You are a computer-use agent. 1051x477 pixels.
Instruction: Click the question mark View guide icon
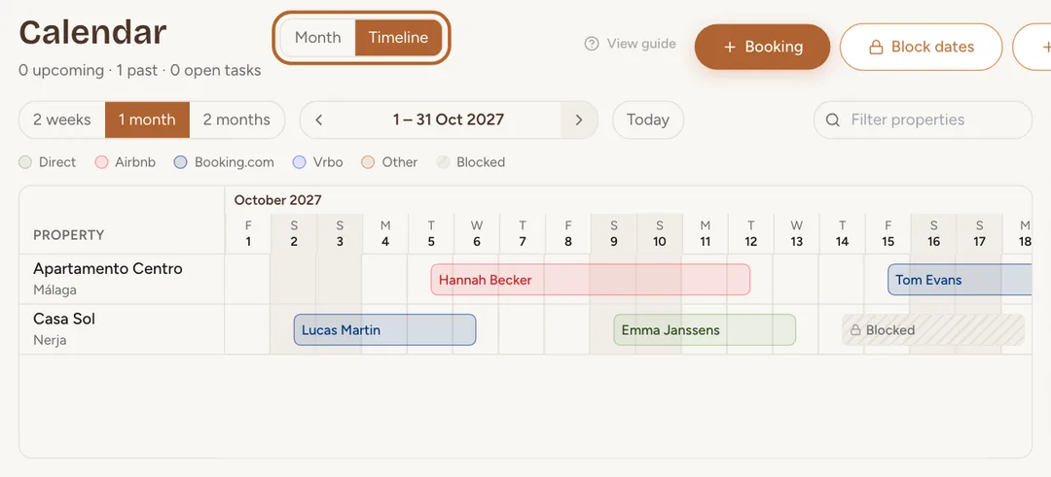coord(592,44)
